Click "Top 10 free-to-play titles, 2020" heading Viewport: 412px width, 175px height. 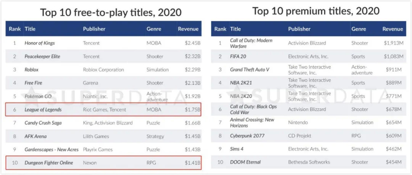[x=111, y=12]
